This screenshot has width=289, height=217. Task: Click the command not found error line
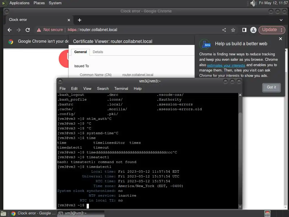(97, 162)
